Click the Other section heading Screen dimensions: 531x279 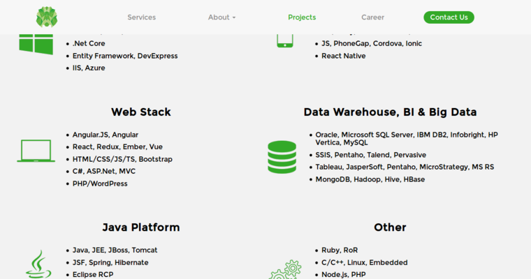tap(390, 227)
